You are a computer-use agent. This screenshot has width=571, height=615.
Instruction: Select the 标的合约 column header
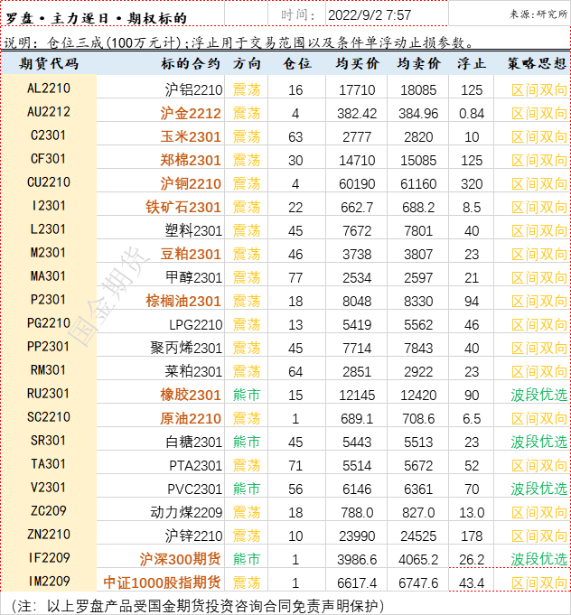tap(191, 63)
